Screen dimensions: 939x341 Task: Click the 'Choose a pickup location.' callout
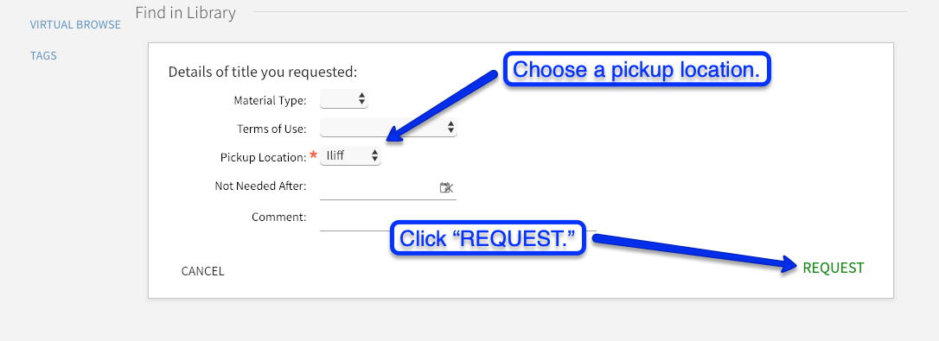click(636, 70)
